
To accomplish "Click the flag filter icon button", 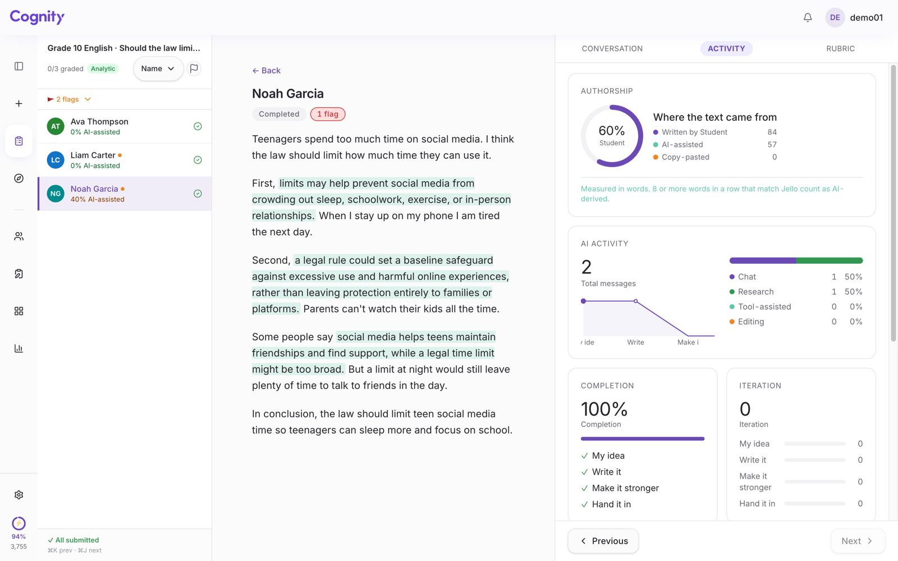I will coord(194,68).
